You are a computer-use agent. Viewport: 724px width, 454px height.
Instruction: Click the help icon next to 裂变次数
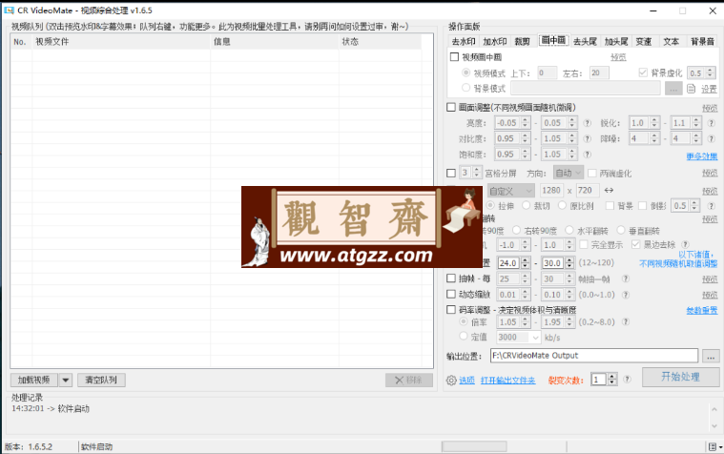[627, 380]
